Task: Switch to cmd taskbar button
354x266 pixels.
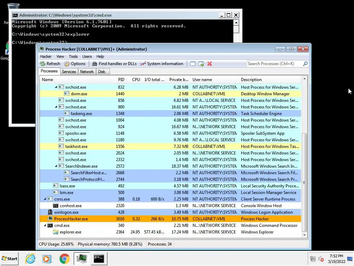Action: [x=99, y=258]
